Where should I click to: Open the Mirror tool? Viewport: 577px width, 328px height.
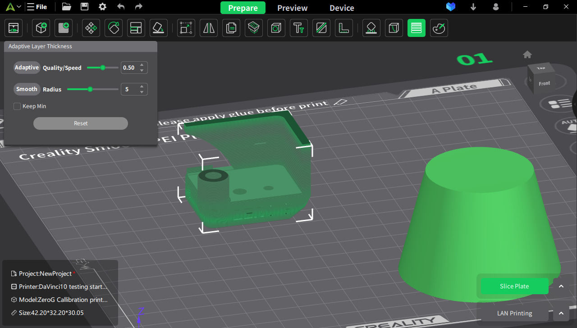[209, 28]
